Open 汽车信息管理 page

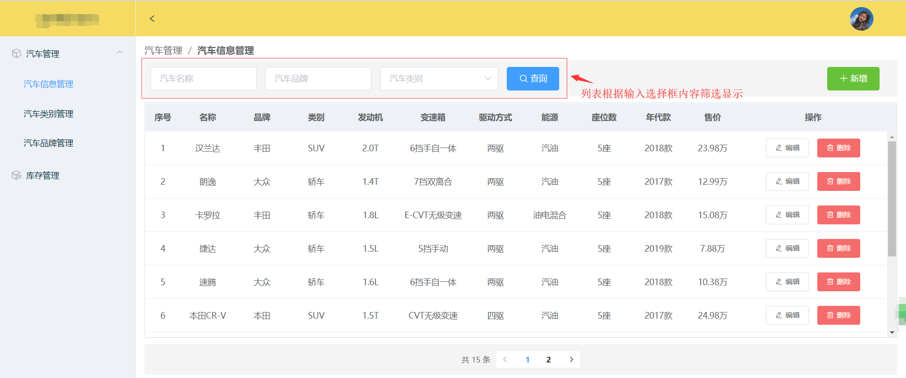pos(49,84)
